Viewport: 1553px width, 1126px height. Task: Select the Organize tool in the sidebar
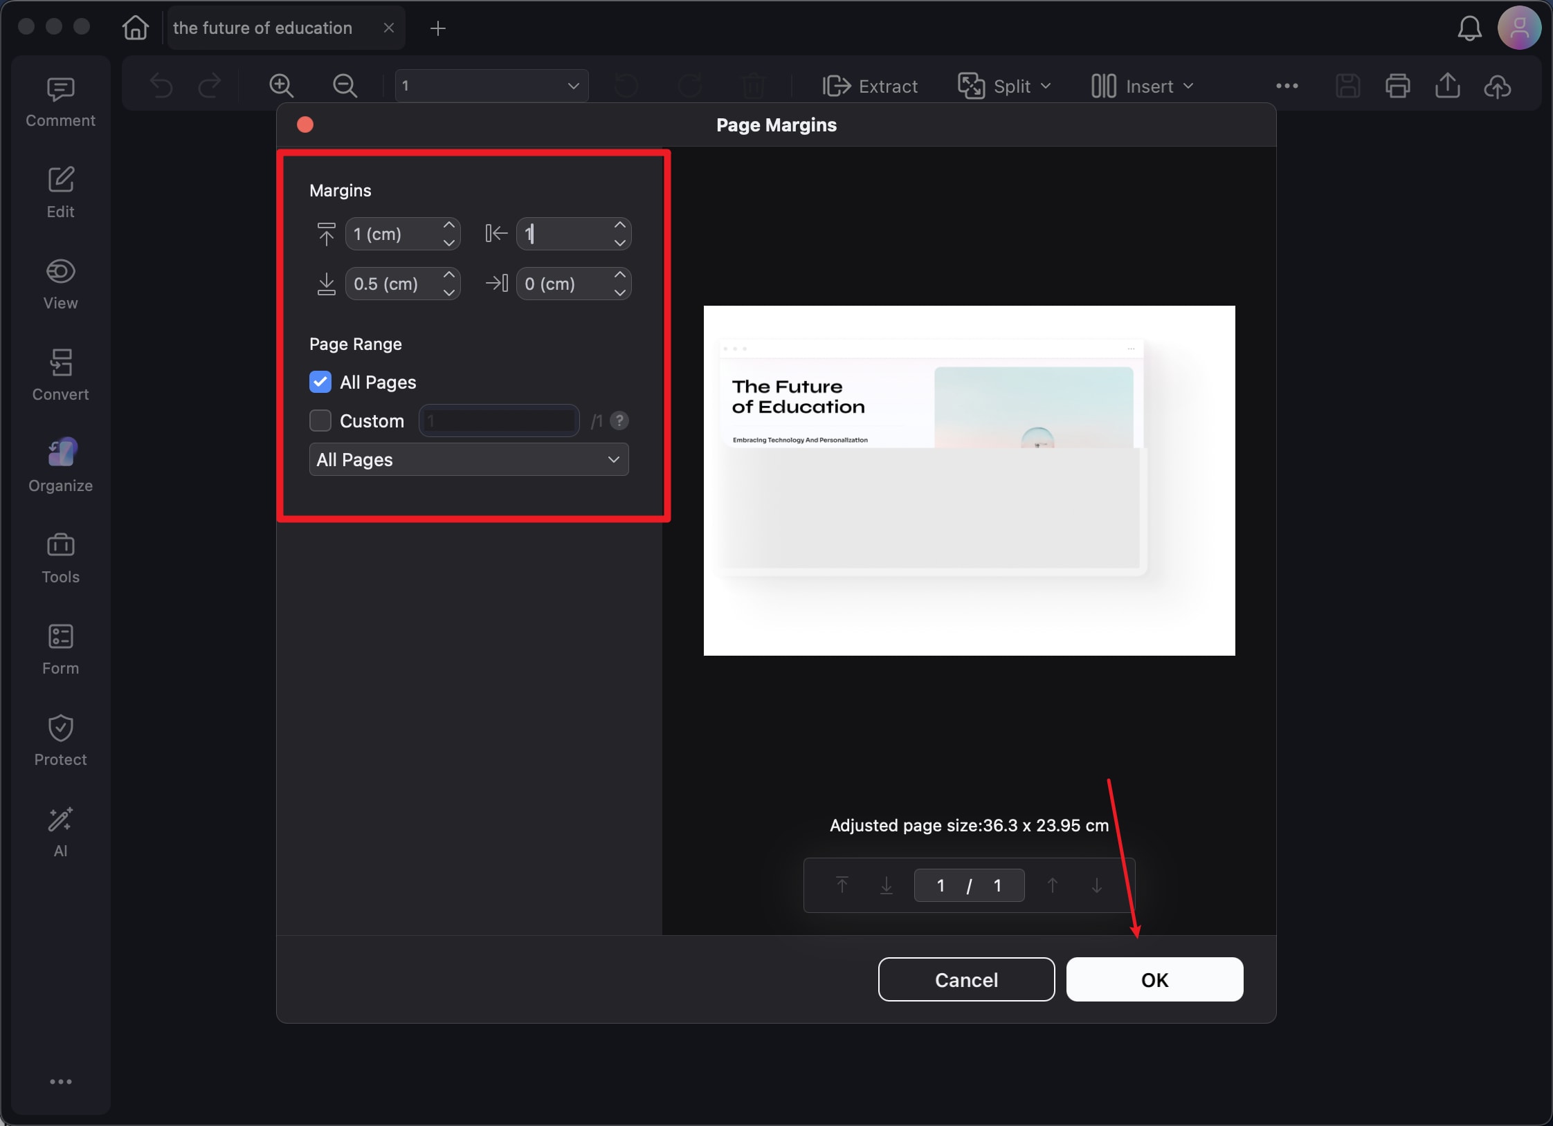(x=60, y=467)
